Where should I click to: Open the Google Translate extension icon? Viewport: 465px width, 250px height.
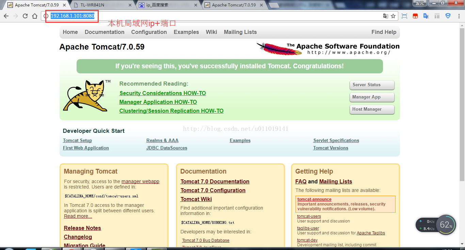pyautogui.click(x=426, y=16)
